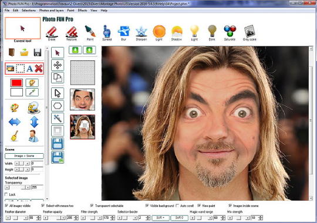Select the white background color swatch
This screenshot has height=223, width=317.
[x=16, y=92]
